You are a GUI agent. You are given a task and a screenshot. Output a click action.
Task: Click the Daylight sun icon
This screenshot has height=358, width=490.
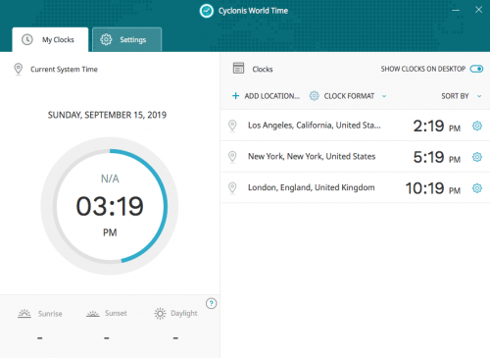pyautogui.click(x=160, y=313)
